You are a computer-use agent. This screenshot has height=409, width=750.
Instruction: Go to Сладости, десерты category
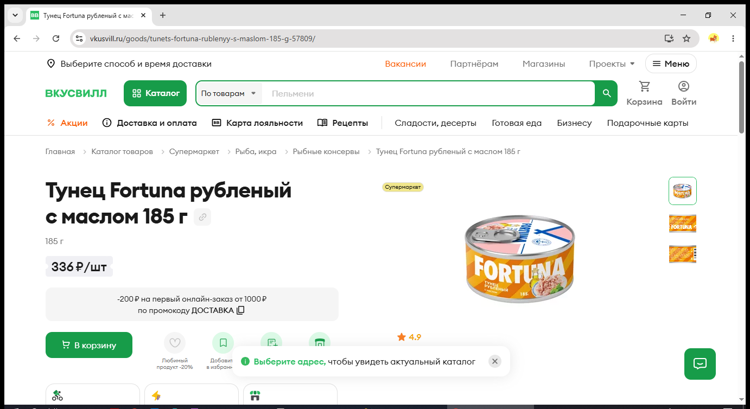pyautogui.click(x=435, y=123)
